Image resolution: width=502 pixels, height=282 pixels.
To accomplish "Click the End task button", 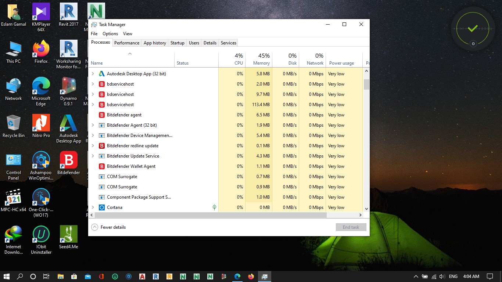I will pos(351,227).
